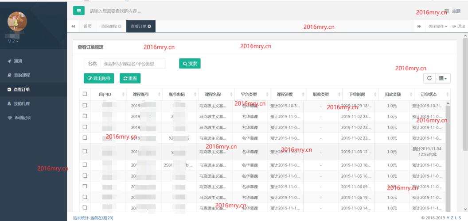The image size is (468, 221).
Task: Select 查看订单 in the sidebar
Action: 22,89
